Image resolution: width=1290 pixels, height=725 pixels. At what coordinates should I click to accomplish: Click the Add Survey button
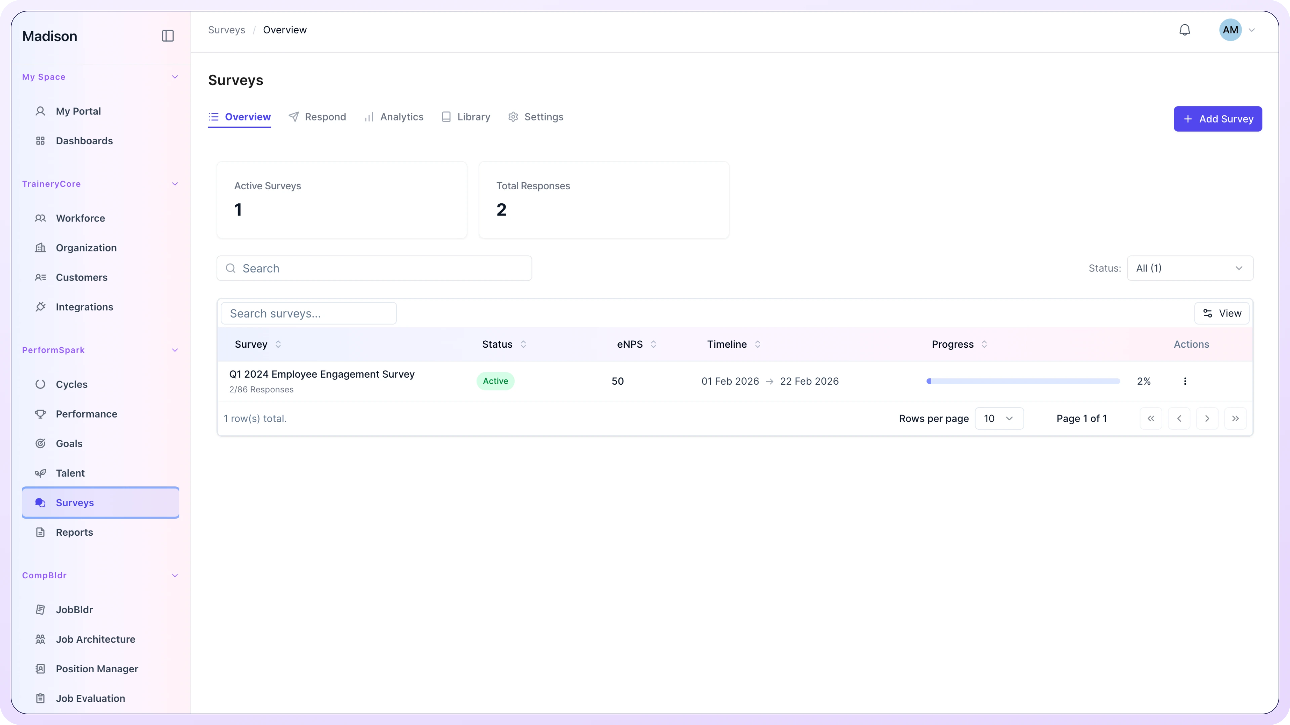tap(1217, 118)
